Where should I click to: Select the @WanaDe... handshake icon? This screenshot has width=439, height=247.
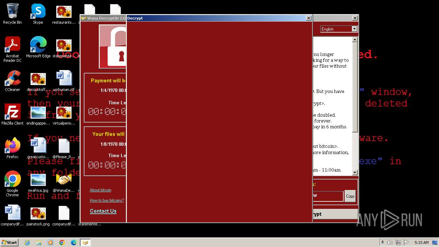[64, 182]
